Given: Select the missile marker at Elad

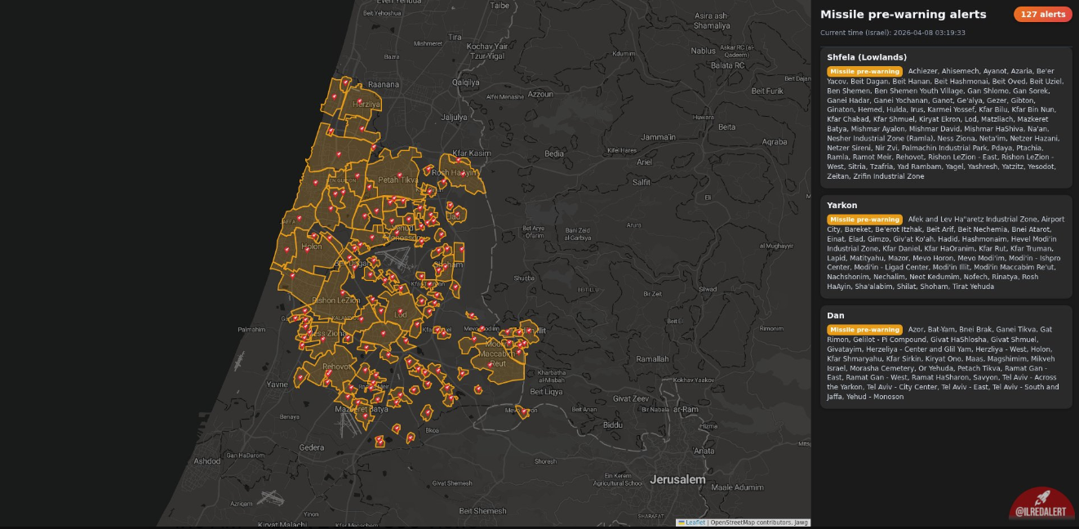Looking at the screenshot, I should coord(456,214).
